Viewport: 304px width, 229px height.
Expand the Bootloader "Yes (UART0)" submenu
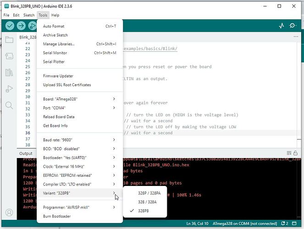[x=80, y=158]
